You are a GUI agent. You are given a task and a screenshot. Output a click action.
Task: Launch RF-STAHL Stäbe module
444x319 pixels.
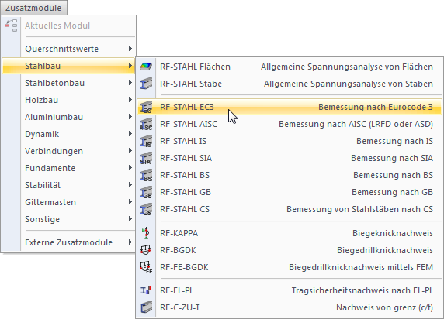(290, 84)
